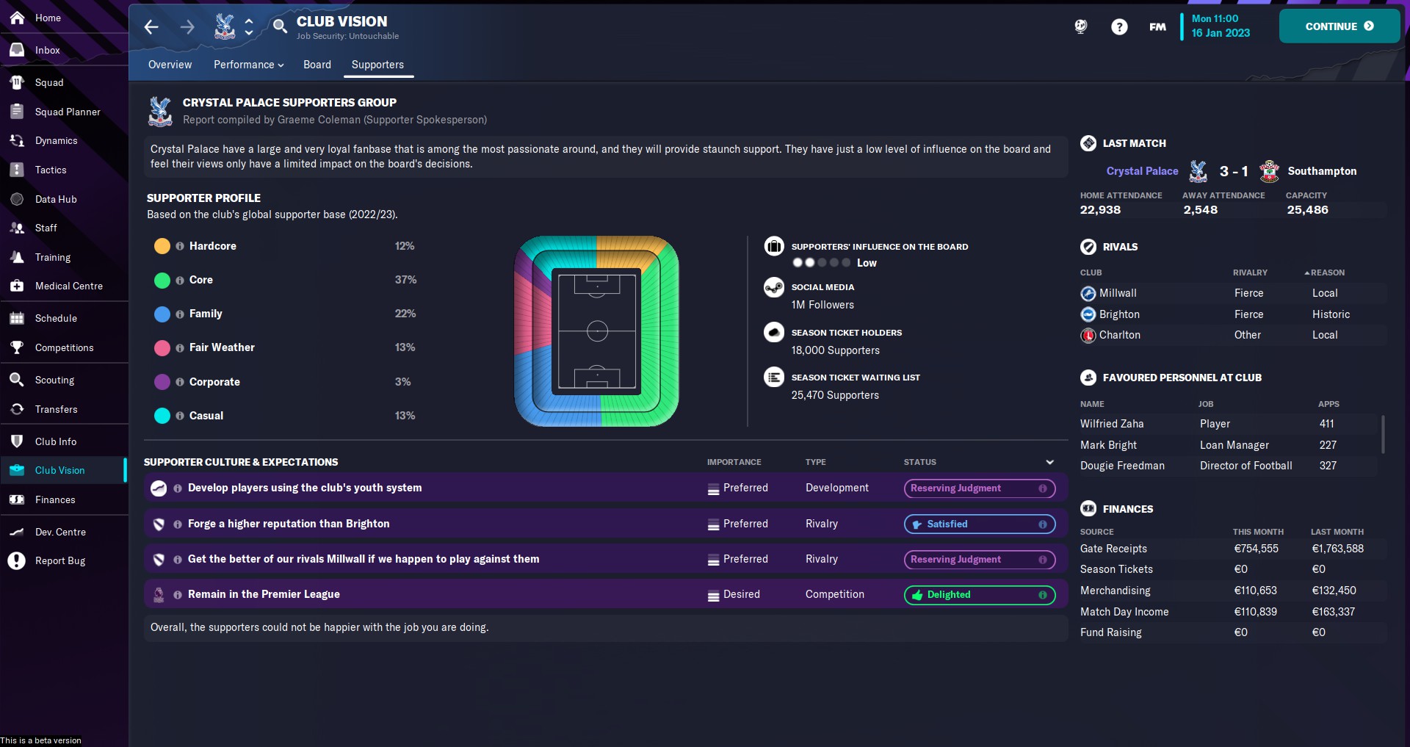Toggle the club switcher up-down arrows

click(249, 27)
